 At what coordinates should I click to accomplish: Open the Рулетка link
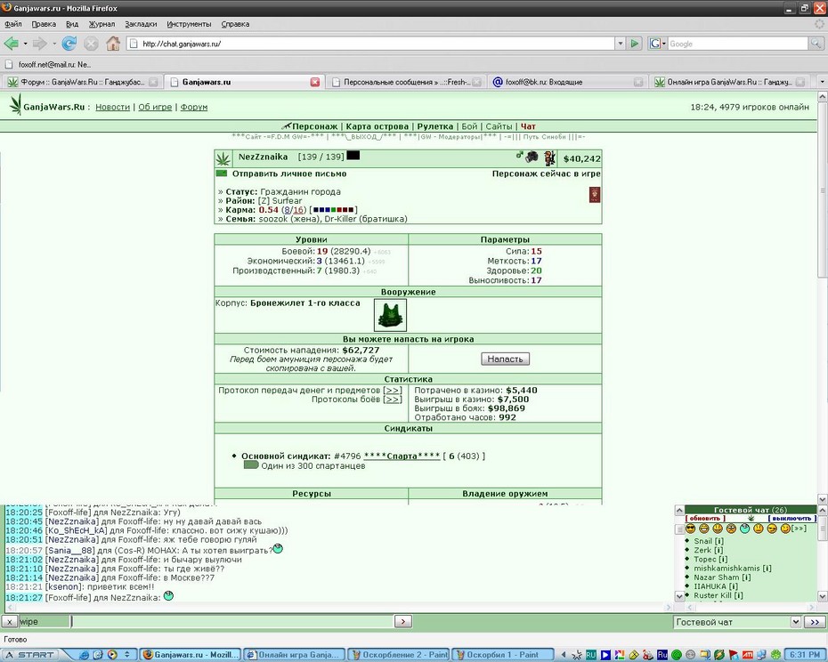point(435,126)
